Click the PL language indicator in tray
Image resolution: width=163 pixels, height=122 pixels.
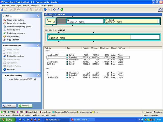(139, 120)
